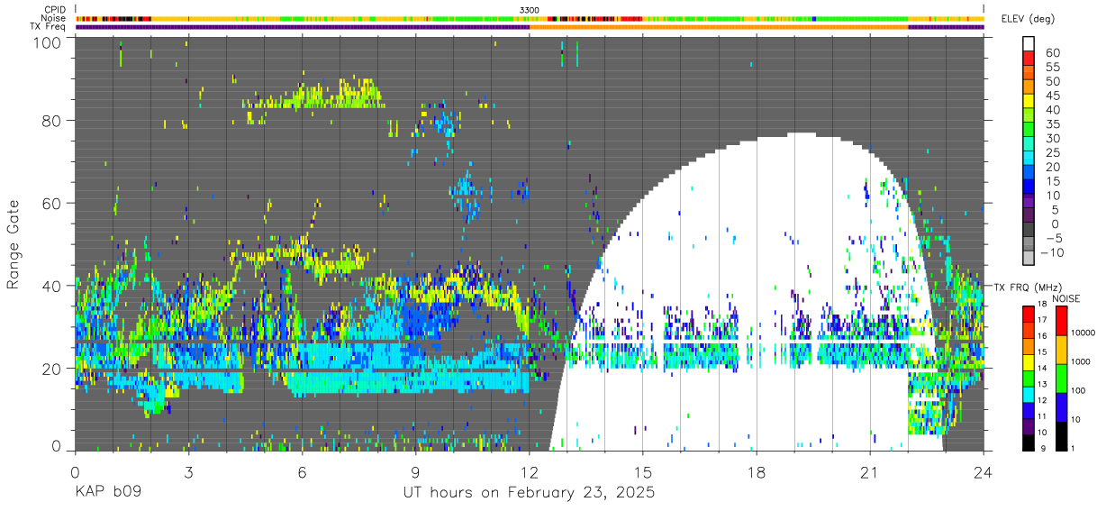Click the purple section of the TX Freq strip
Viewport: 1106px width, 511px height.
[302, 27]
